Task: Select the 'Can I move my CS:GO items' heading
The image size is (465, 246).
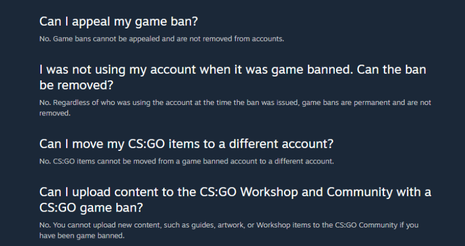Action: click(x=186, y=144)
